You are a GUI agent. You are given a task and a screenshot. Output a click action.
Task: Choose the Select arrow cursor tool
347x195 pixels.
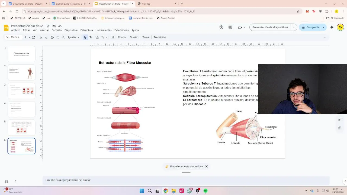point(85,37)
